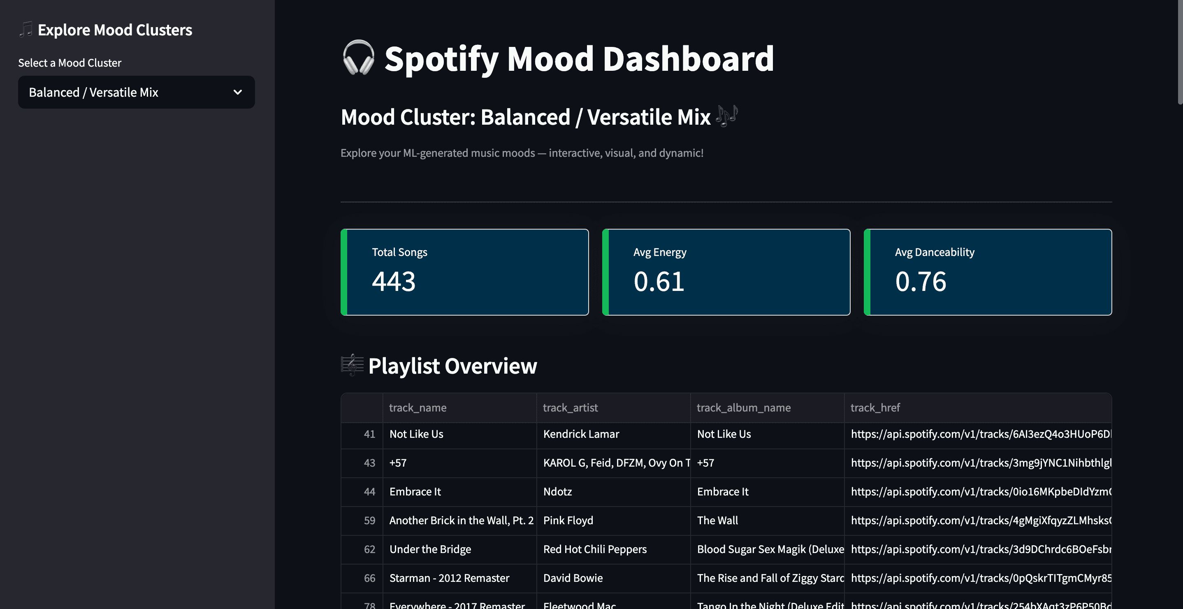Select the Avg Energy metric card
The image size is (1183, 609).
(726, 272)
